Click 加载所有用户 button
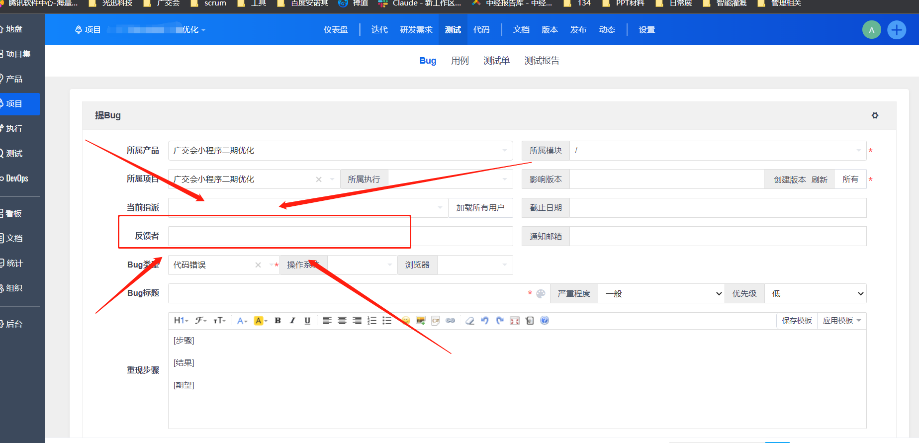Viewport: 919px width, 443px height. (480, 208)
